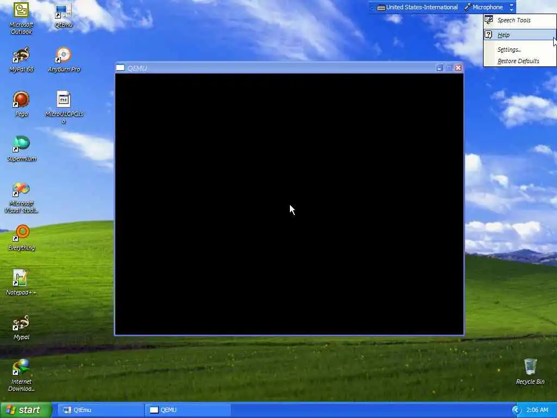Switch to the QtEmu taskbar button
This screenshot has width=557, height=418.
click(x=101, y=410)
